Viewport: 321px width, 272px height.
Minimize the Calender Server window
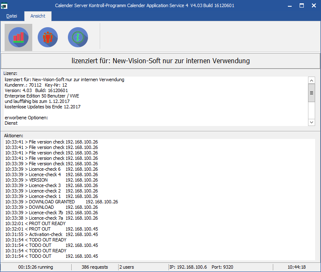290,5
